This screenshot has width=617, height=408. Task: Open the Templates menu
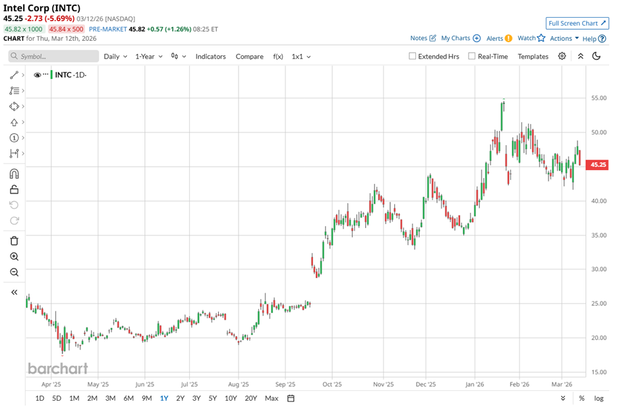pyautogui.click(x=533, y=57)
